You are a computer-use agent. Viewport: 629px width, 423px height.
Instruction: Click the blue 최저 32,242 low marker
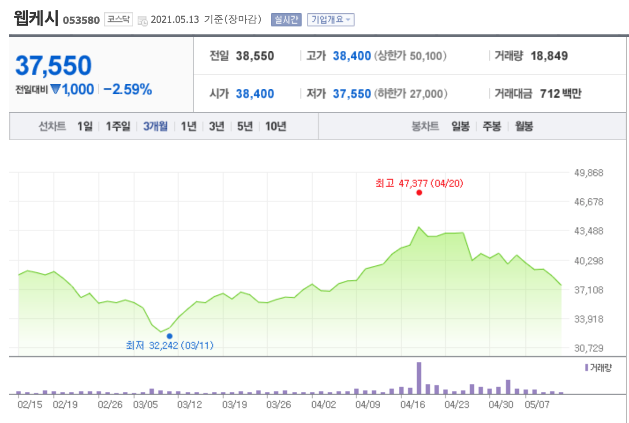169,336
